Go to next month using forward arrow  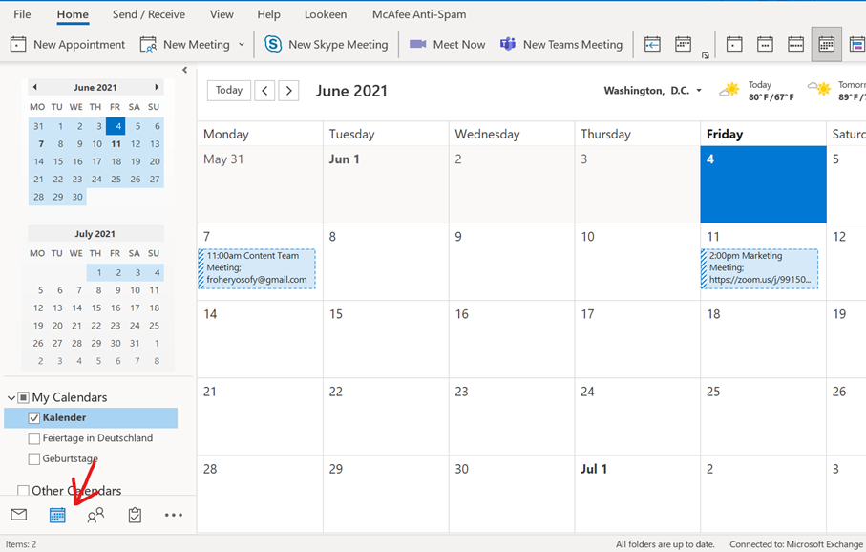pyautogui.click(x=288, y=91)
